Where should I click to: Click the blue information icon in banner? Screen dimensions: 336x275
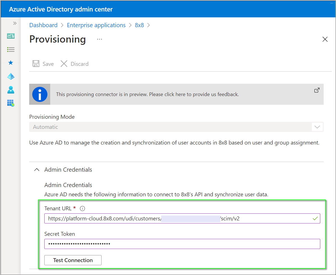(40, 94)
